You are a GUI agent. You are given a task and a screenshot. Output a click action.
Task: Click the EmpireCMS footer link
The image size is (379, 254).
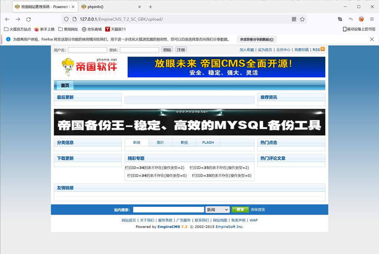tap(169, 227)
